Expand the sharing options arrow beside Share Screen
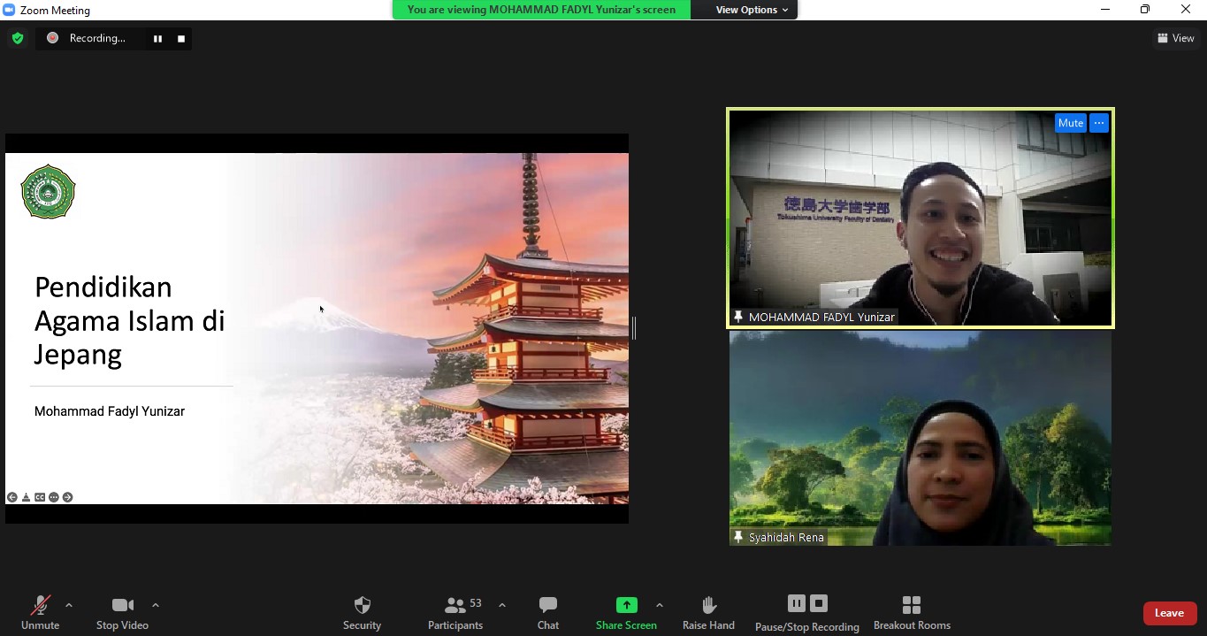Image resolution: width=1207 pixels, height=636 pixels. 660,606
